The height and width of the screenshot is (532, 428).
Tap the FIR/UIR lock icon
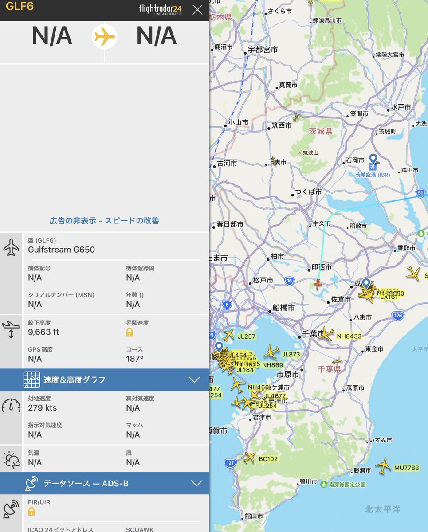(31, 512)
